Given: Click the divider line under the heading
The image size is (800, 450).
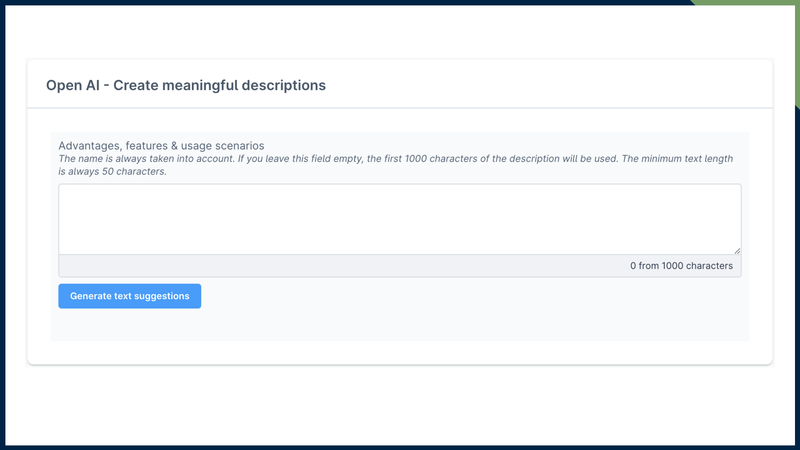Looking at the screenshot, I should (x=399, y=108).
